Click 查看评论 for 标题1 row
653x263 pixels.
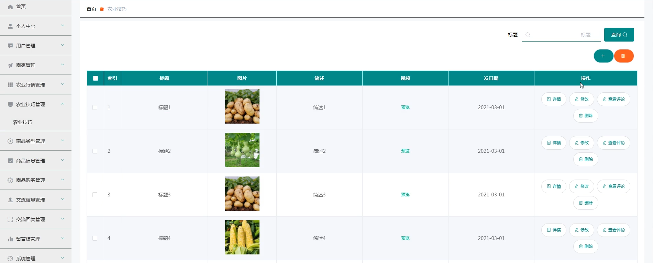click(613, 99)
